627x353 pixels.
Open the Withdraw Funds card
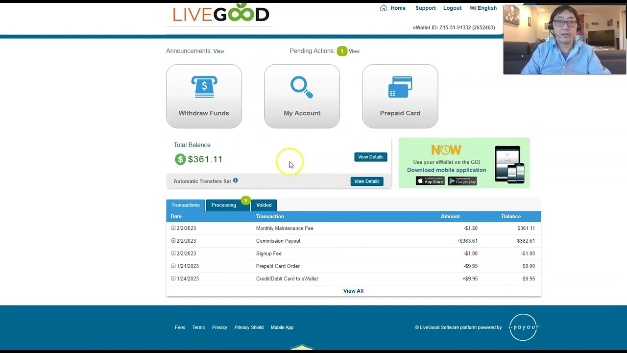point(204,96)
